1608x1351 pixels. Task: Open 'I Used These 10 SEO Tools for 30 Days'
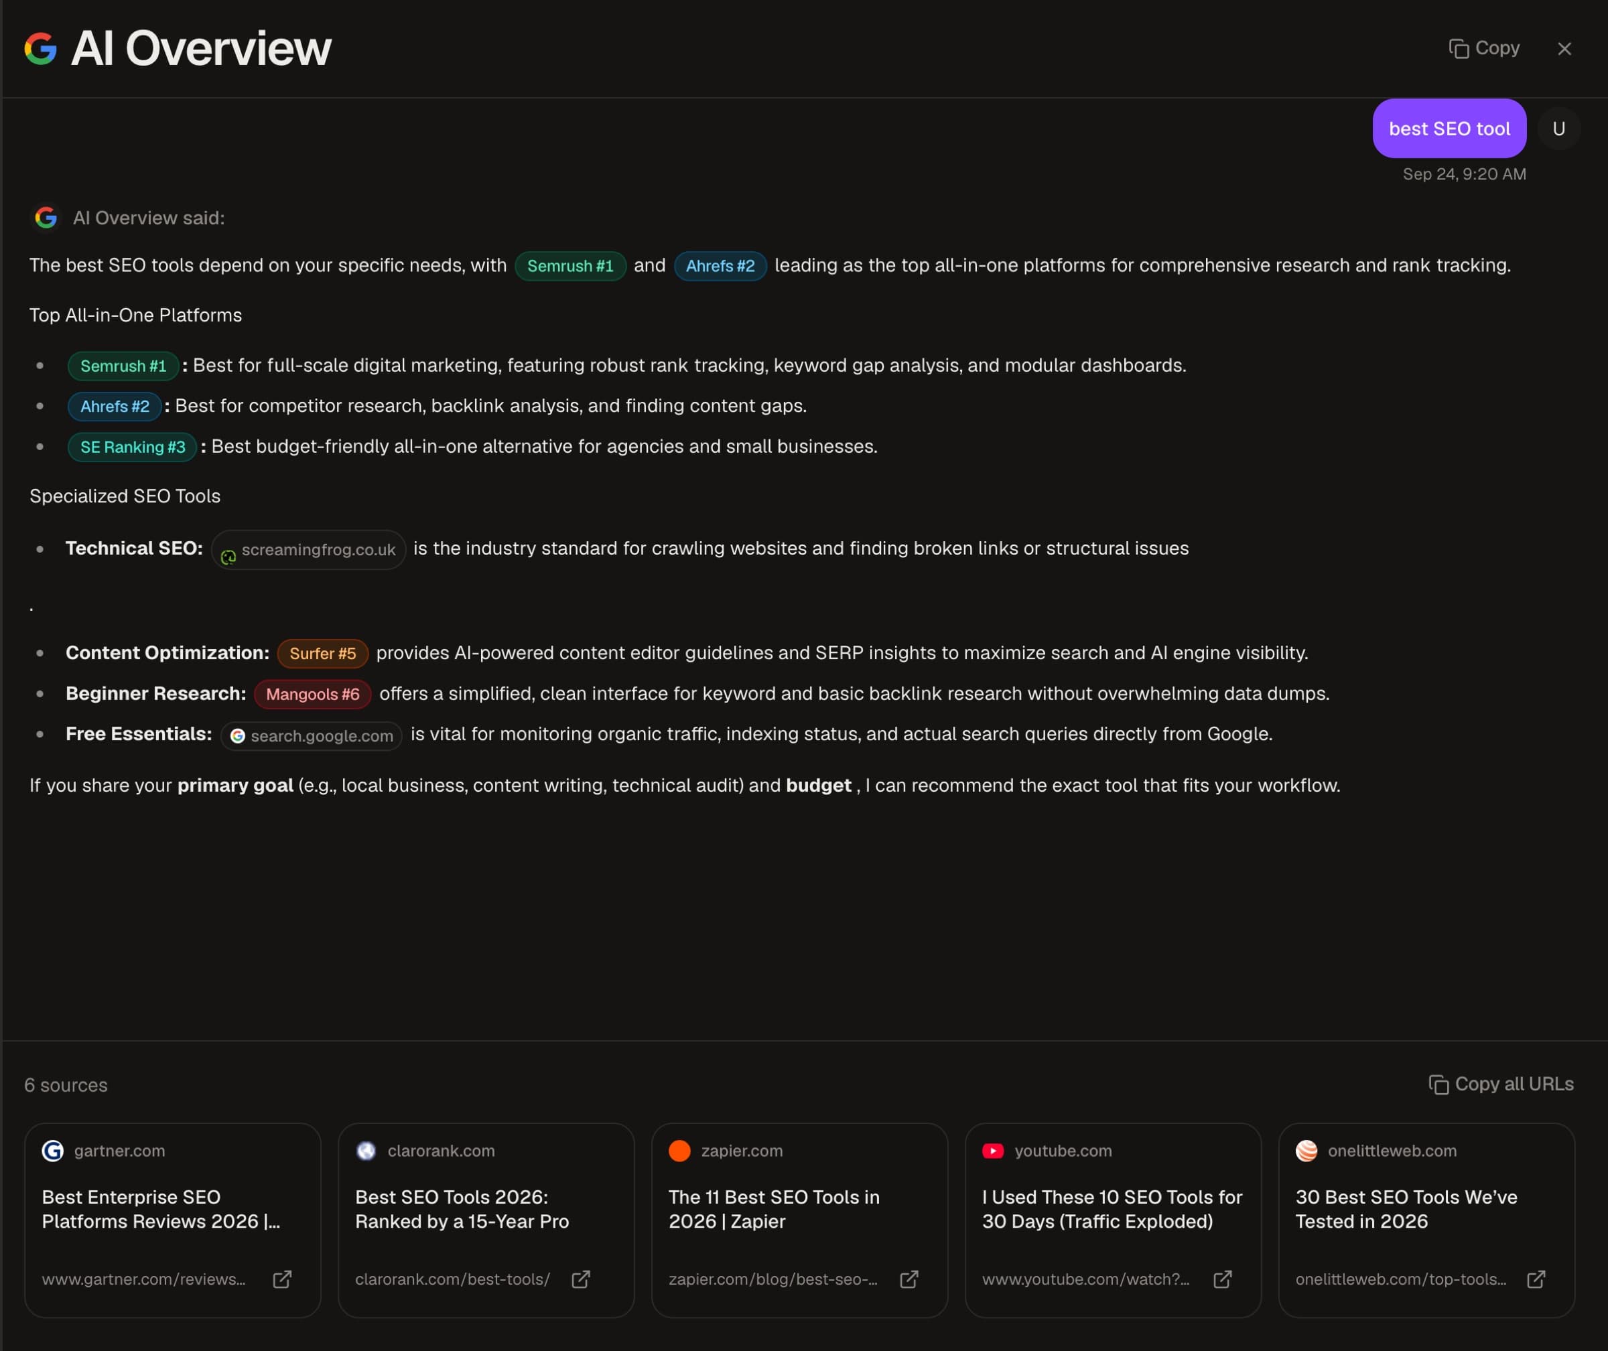click(1112, 1209)
